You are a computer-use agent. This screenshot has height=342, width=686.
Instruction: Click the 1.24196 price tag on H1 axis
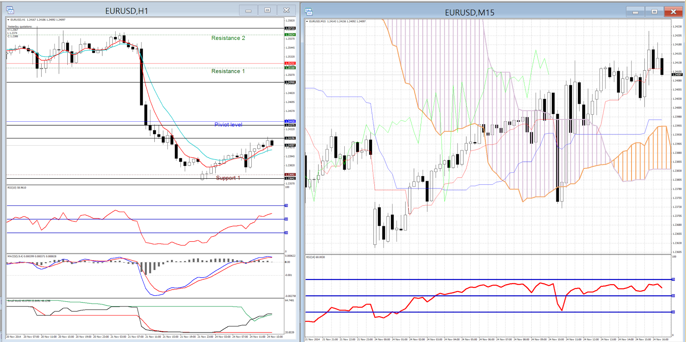point(290,138)
